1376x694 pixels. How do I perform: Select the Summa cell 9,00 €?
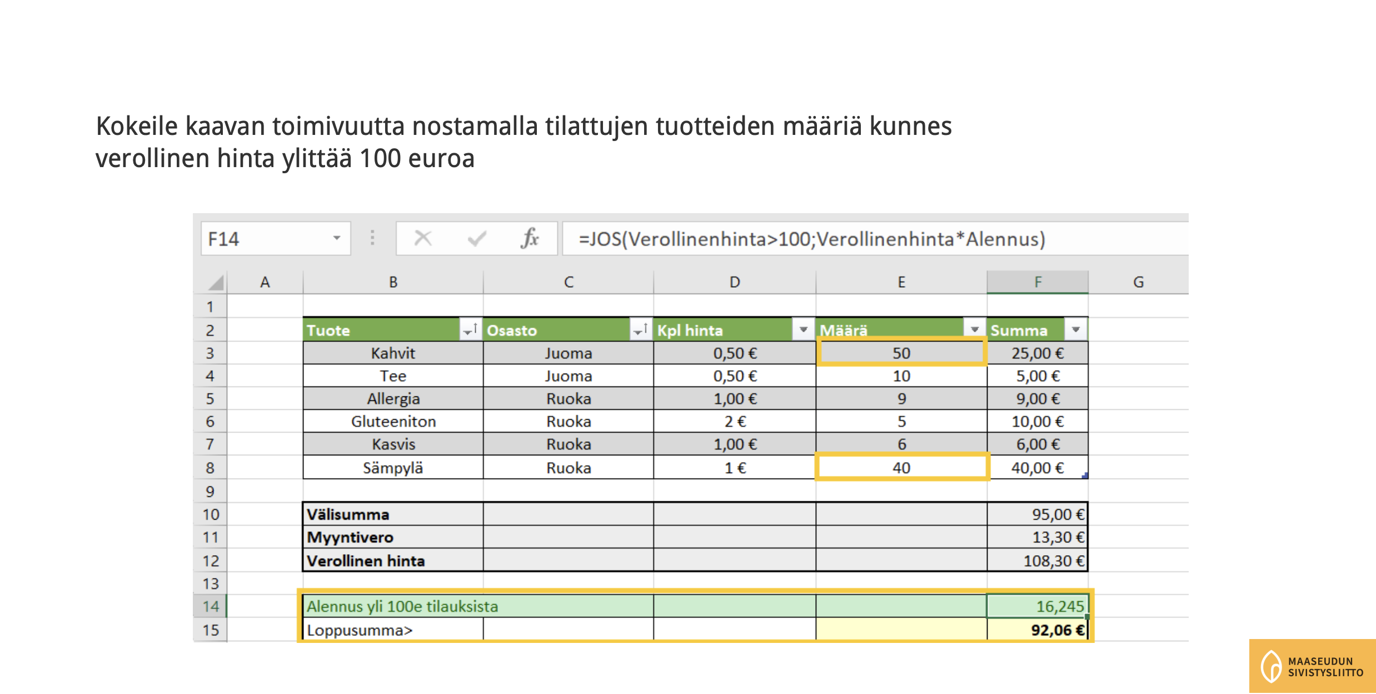coord(1038,399)
